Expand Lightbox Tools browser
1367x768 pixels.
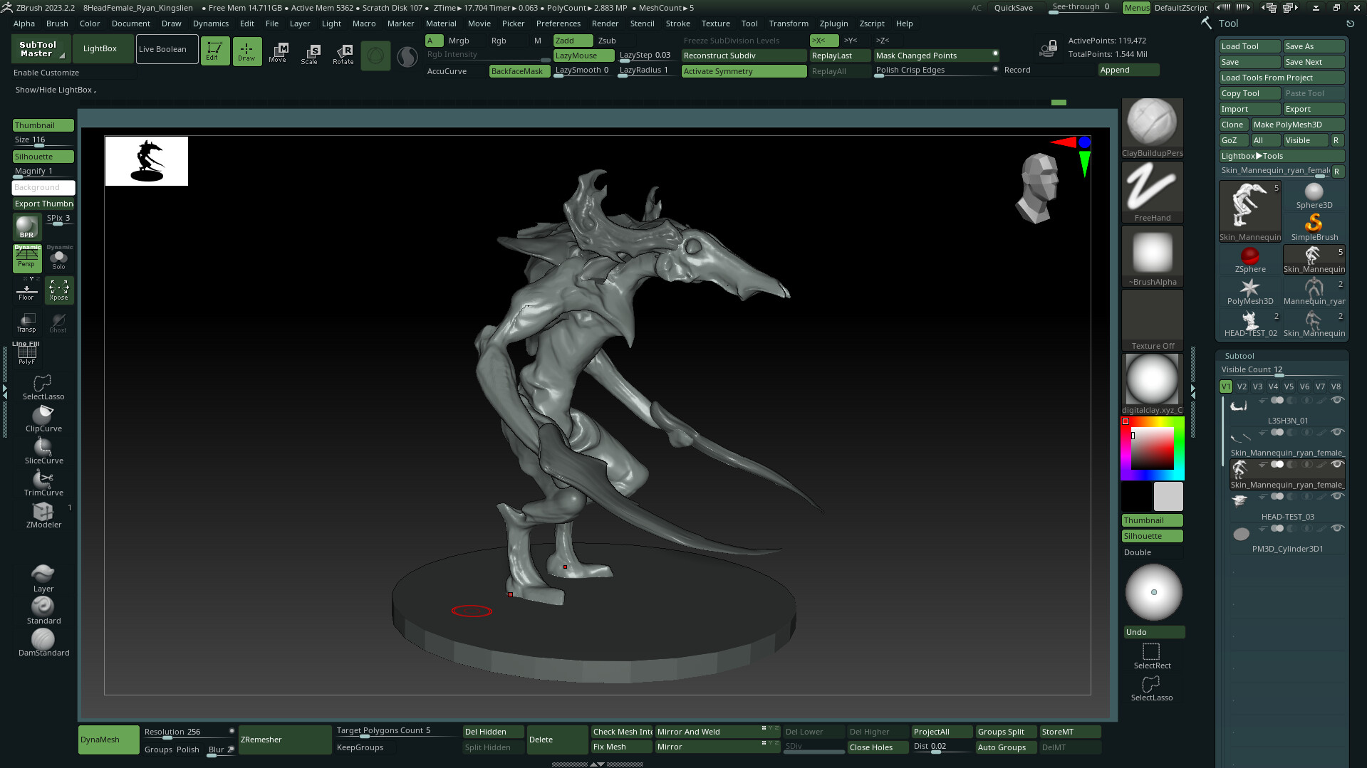pyautogui.click(x=1281, y=156)
